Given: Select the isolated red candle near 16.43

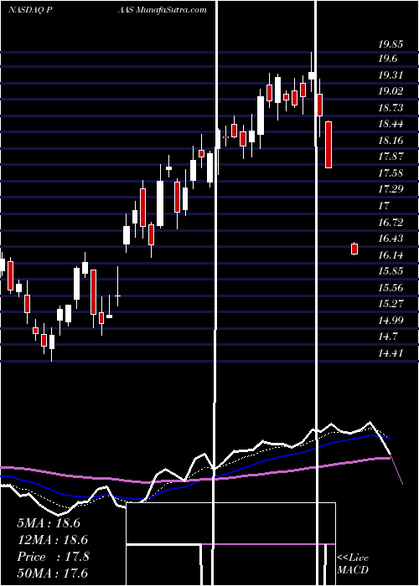Looking at the screenshot, I should point(354,249).
